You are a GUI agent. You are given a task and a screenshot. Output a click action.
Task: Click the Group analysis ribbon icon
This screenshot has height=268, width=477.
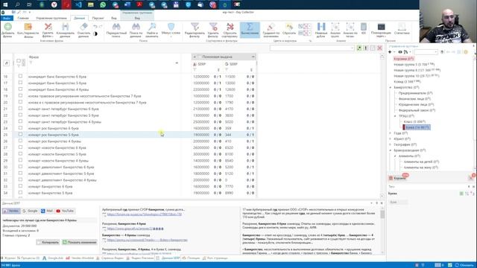(335, 27)
